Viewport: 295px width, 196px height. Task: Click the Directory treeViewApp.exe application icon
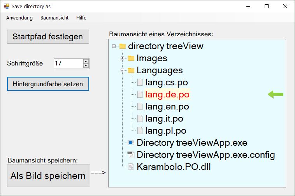point(131,143)
